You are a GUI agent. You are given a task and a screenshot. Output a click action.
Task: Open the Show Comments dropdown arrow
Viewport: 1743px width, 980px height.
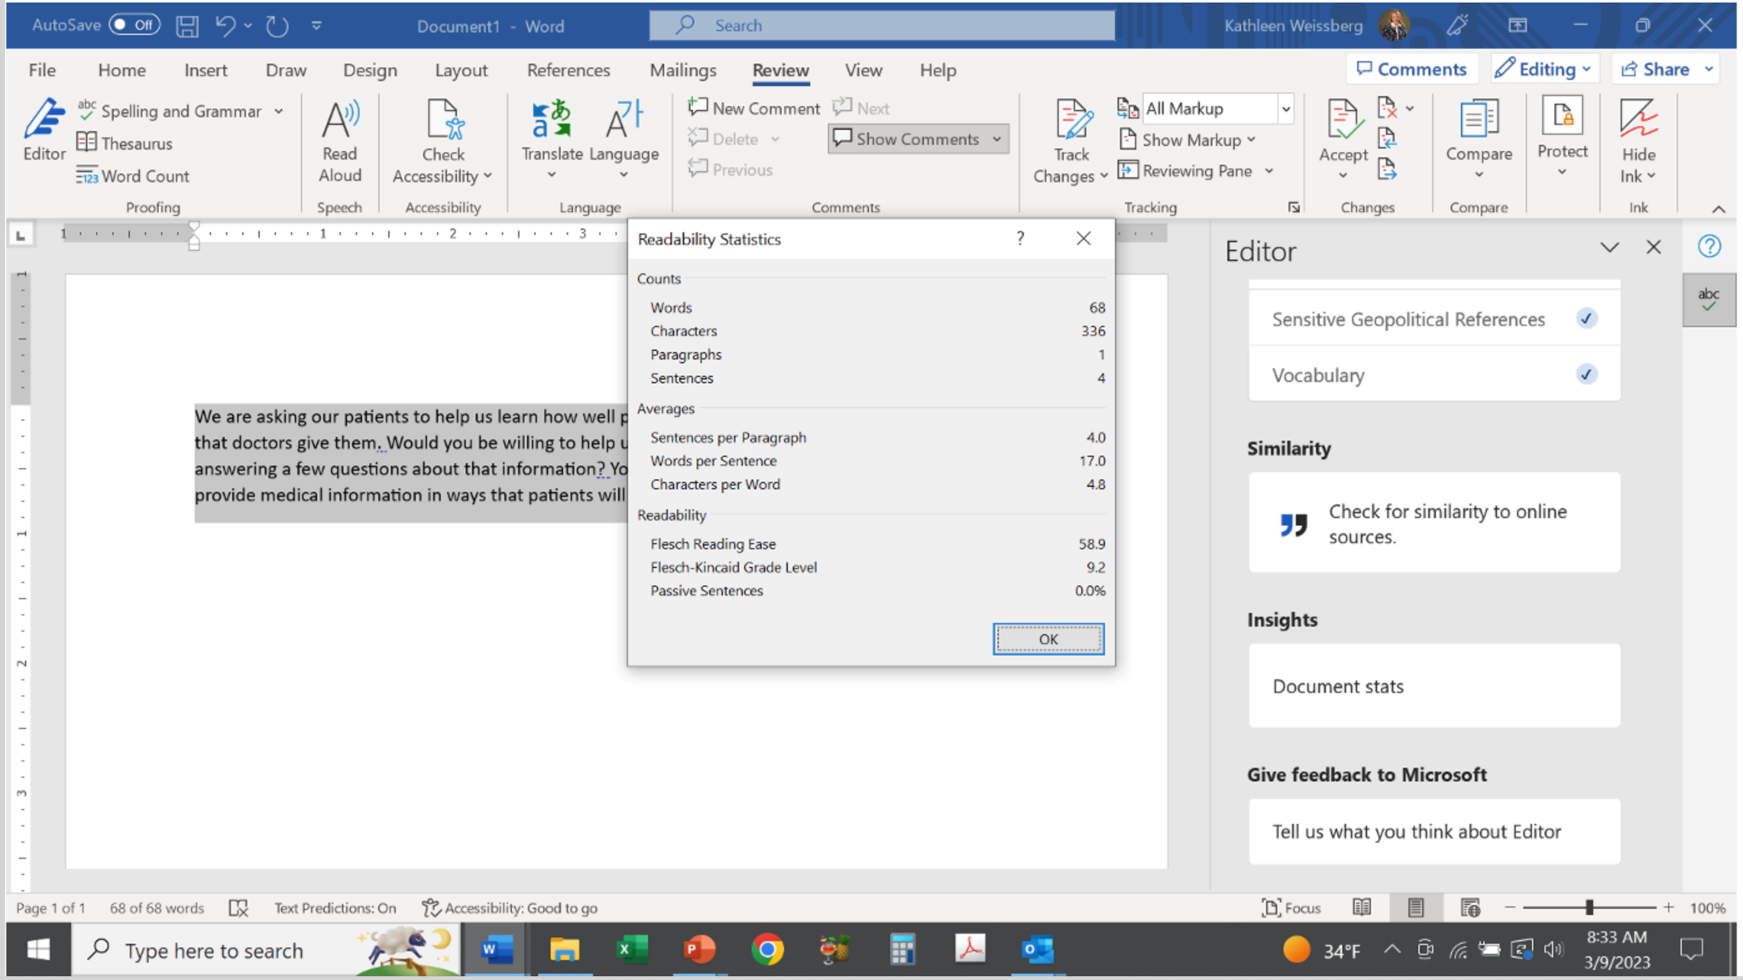click(997, 139)
